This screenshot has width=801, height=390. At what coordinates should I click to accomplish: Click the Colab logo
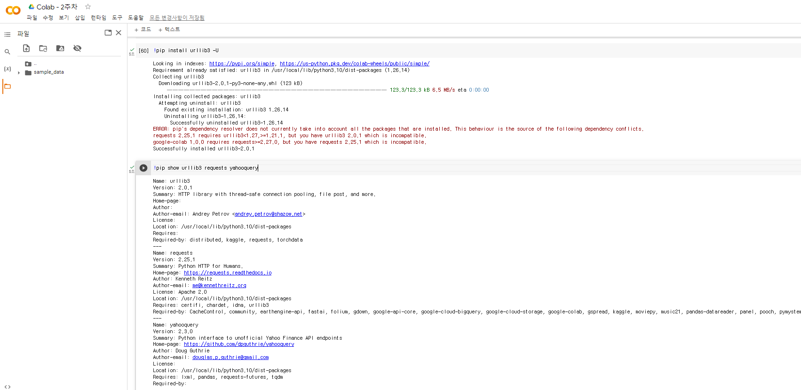pyautogui.click(x=13, y=10)
